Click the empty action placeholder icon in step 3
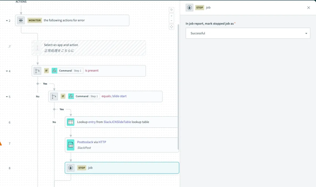This screenshot has width=316, height=187. point(37,48)
